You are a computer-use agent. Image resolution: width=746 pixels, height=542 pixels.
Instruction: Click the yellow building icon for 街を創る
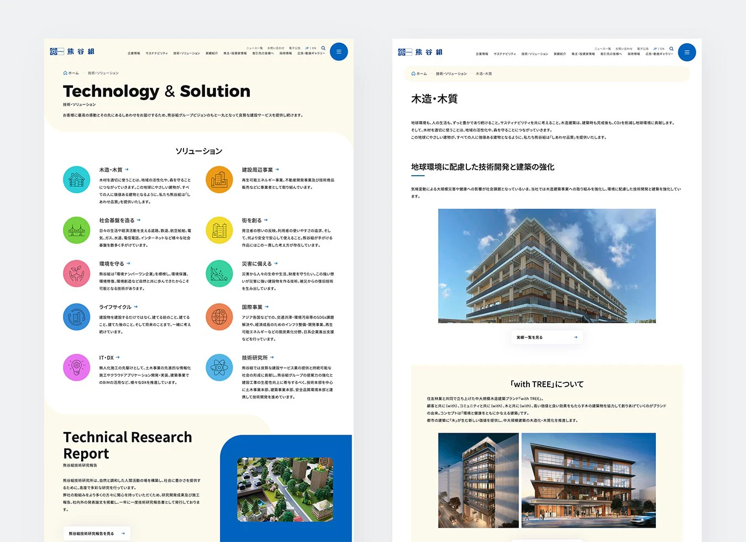[219, 230]
